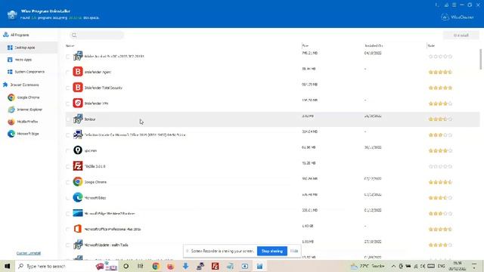Show hidden system tray icons
This screenshot has width=484, height=272.
click(x=393, y=266)
